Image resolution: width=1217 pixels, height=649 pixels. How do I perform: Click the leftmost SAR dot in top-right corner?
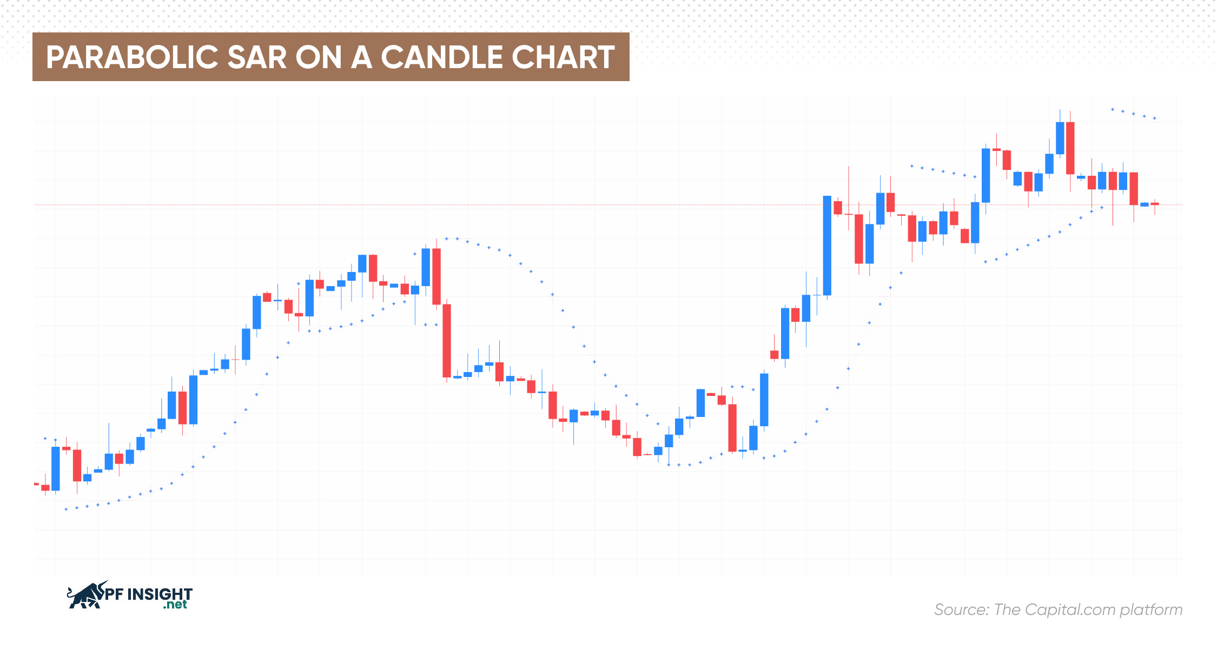click(x=1112, y=109)
